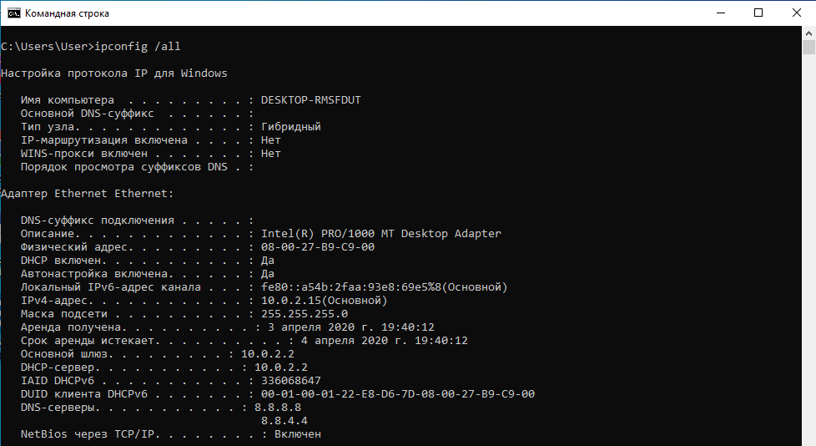The image size is (816, 446).
Task: Click the first DNS server 8.8.8.8
Action: coord(277,408)
